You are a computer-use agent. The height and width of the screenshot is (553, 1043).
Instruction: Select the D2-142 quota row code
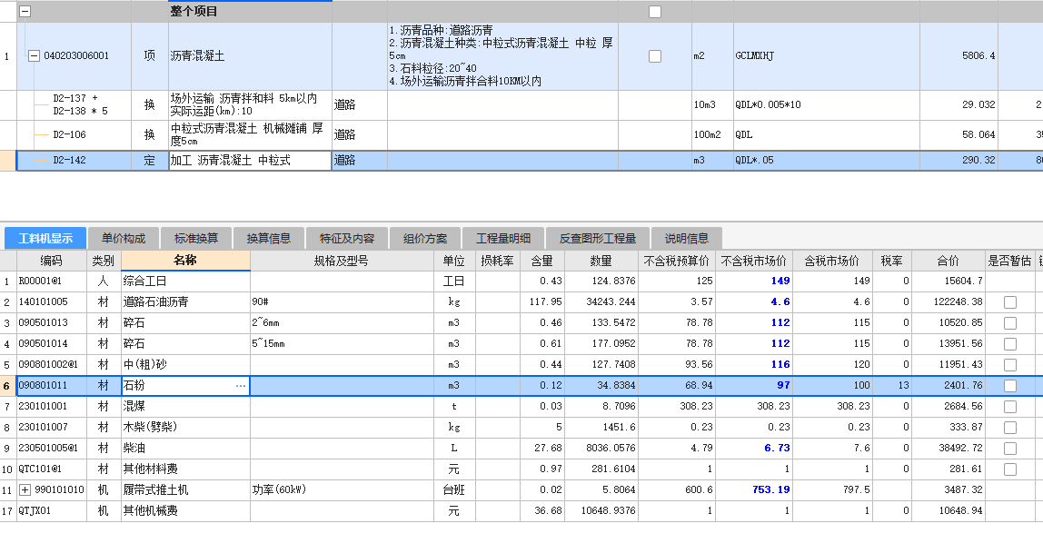point(69,160)
